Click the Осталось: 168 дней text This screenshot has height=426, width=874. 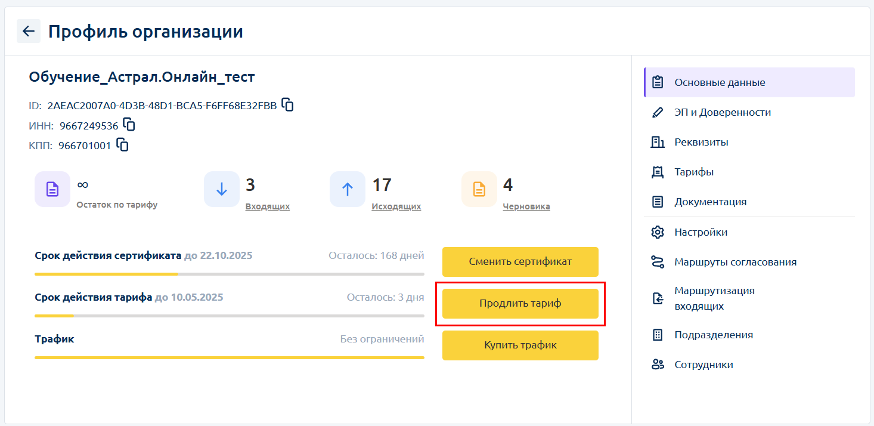(x=377, y=255)
